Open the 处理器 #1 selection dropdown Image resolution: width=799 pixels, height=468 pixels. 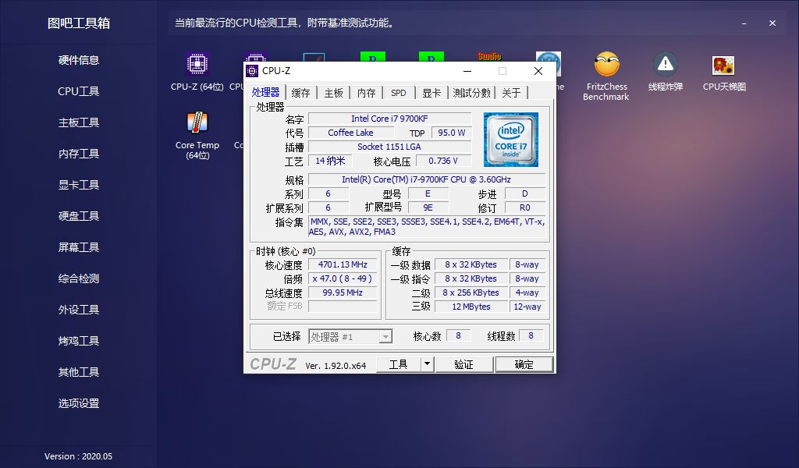click(x=350, y=335)
